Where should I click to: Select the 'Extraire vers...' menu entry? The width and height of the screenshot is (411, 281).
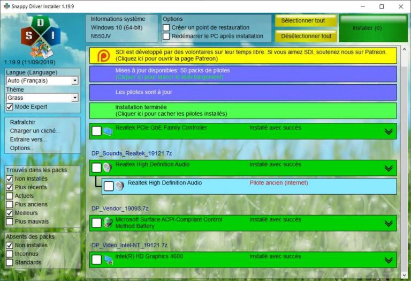(28, 139)
